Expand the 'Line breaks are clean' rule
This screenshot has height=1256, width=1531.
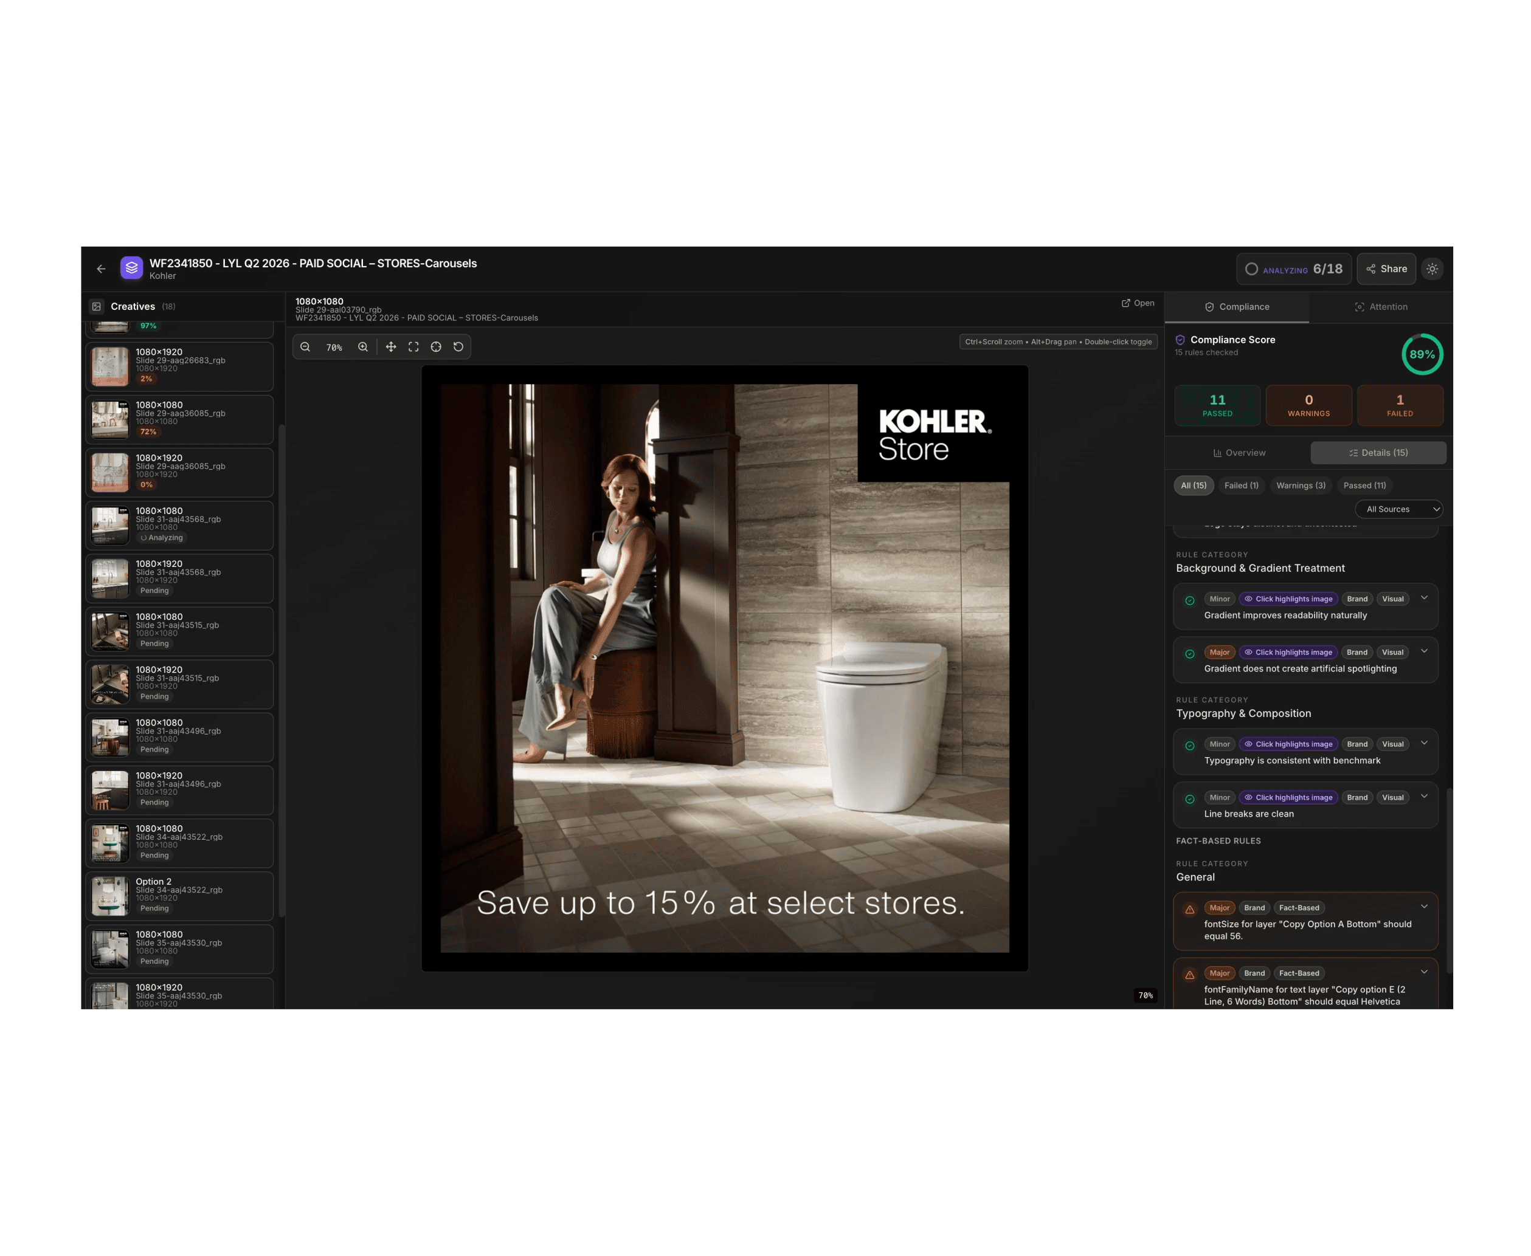[x=1424, y=797]
